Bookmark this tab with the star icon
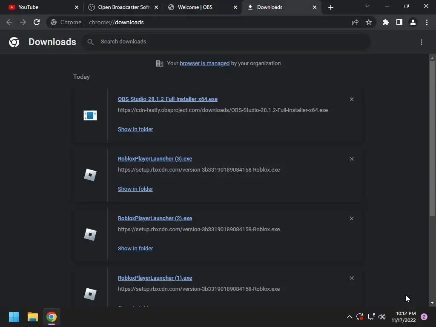This screenshot has width=436, height=327. tap(369, 22)
